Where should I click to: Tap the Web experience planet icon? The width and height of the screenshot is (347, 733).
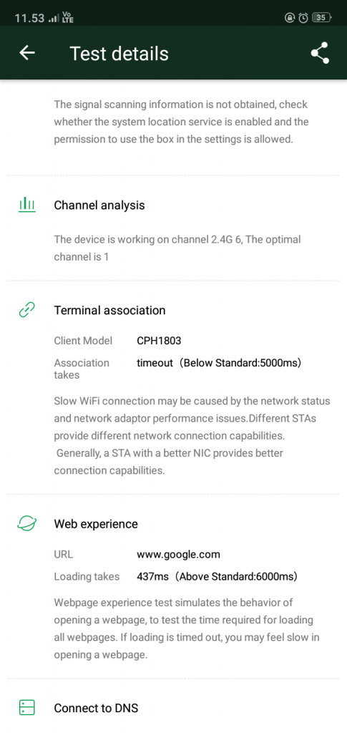(27, 523)
